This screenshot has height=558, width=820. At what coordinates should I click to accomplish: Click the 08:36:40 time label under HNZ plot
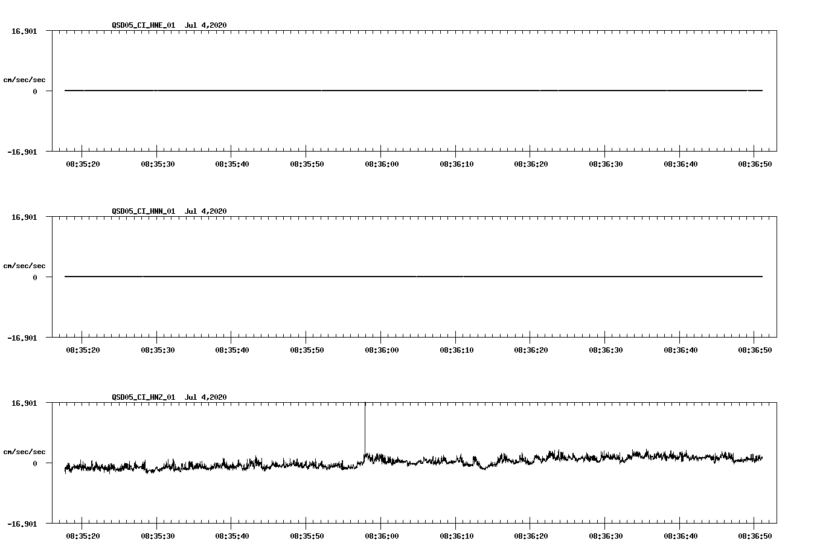[x=681, y=536]
